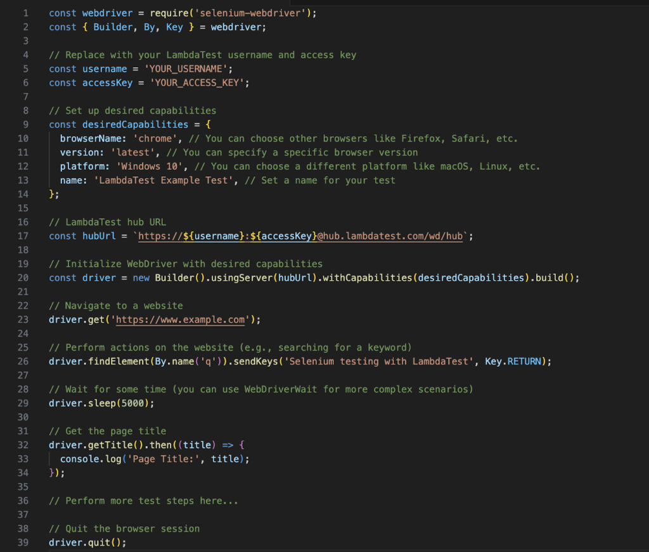Click the 5000 value in driver.sleep
Viewport: 649px width, 552px height.
(x=132, y=403)
